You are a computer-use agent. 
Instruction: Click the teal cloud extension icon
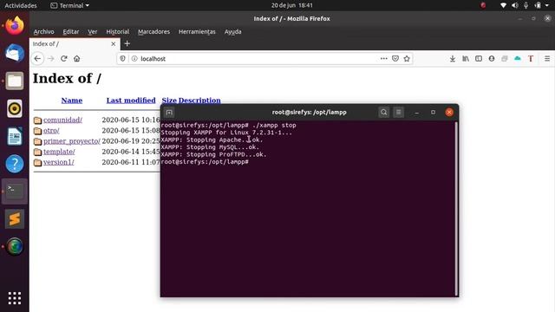tap(518, 59)
